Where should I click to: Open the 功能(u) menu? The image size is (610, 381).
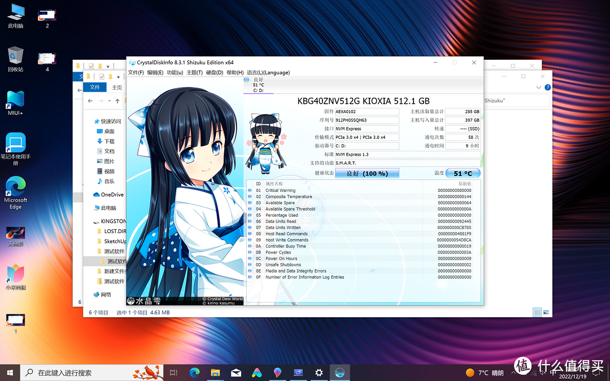(175, 73)
